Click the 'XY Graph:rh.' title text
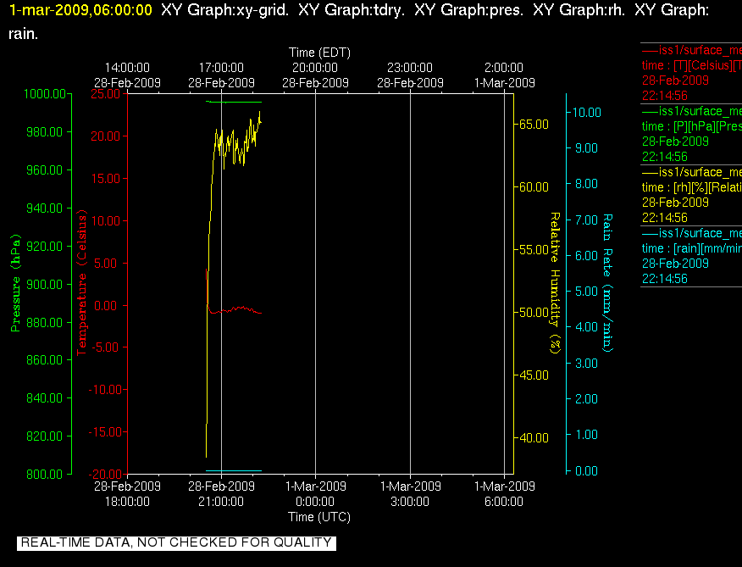Viewport: 742px width, 567px height. tap(579, 10)
